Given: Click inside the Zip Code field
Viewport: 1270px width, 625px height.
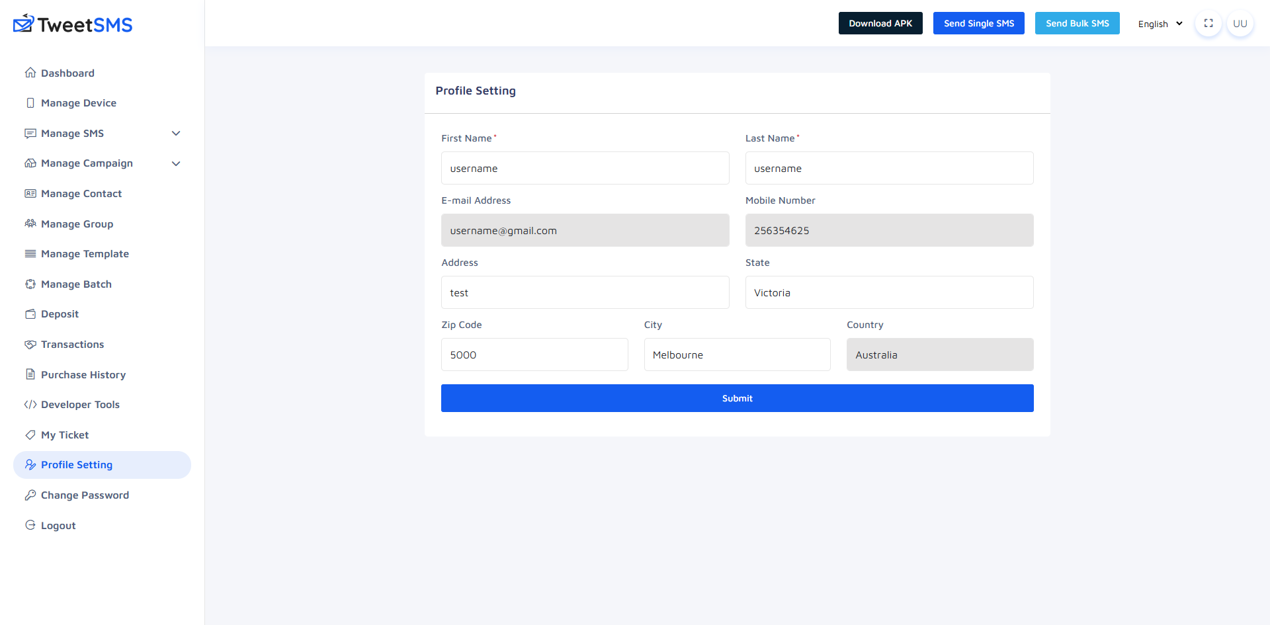Looking at the screenshot, I should [x=534, y=354].
